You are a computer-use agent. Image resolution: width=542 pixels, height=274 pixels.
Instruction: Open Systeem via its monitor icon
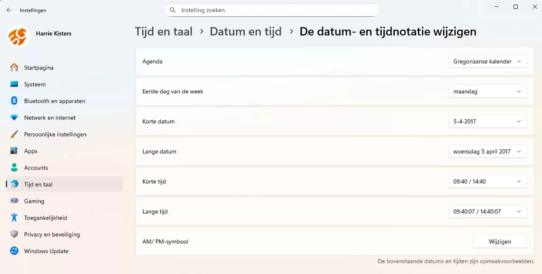[x=14, y=84]
